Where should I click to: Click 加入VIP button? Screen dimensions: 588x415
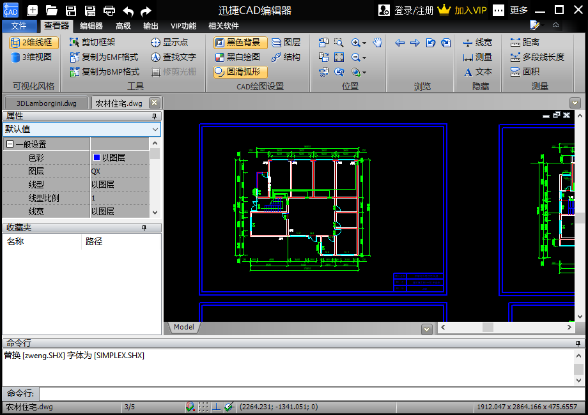[462, 10]
